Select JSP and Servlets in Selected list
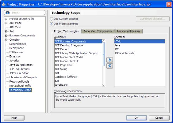Image resolution: width=173 pixels, height=123 pixels. 140,53
